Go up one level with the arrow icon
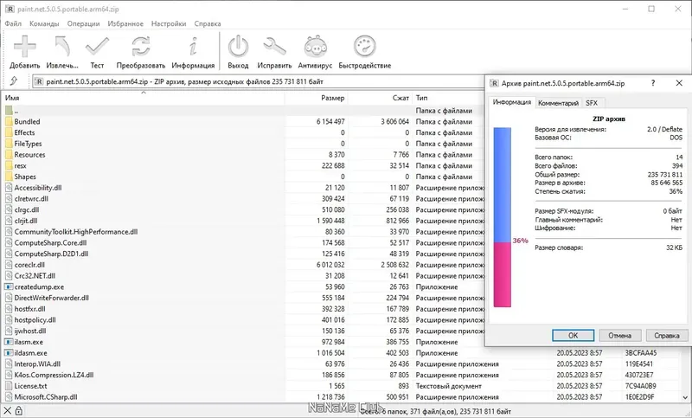Image resolution: width=692 pixels, height=418 pixels. point(14,81)
